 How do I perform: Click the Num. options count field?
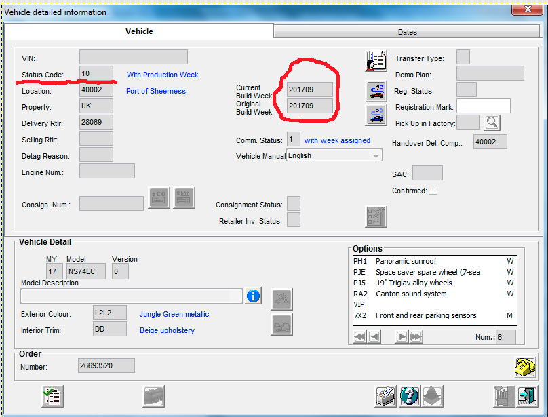tap(506, 337)
